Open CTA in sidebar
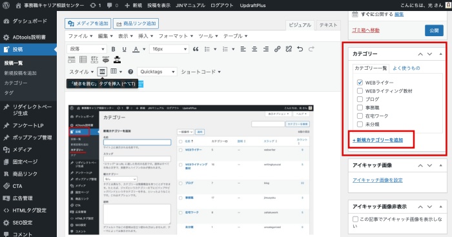The height and width of the screenshot is (237, 452). pos(17,186)
